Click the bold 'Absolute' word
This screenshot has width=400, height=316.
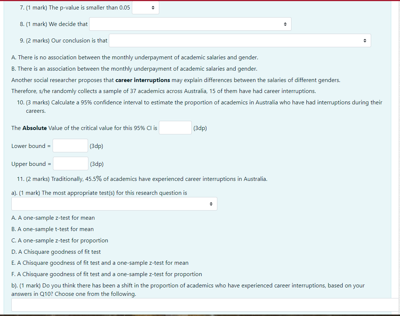[x=34, y=128]
